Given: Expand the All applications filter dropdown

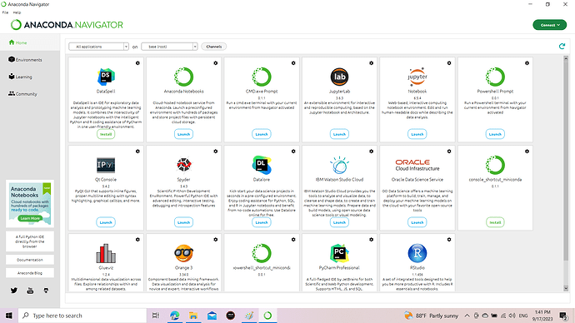Looking at the screenshot, I should (98, 47).
